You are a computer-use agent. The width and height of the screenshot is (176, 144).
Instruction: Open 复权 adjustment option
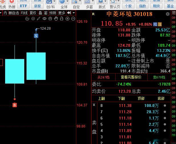[33, 13]
